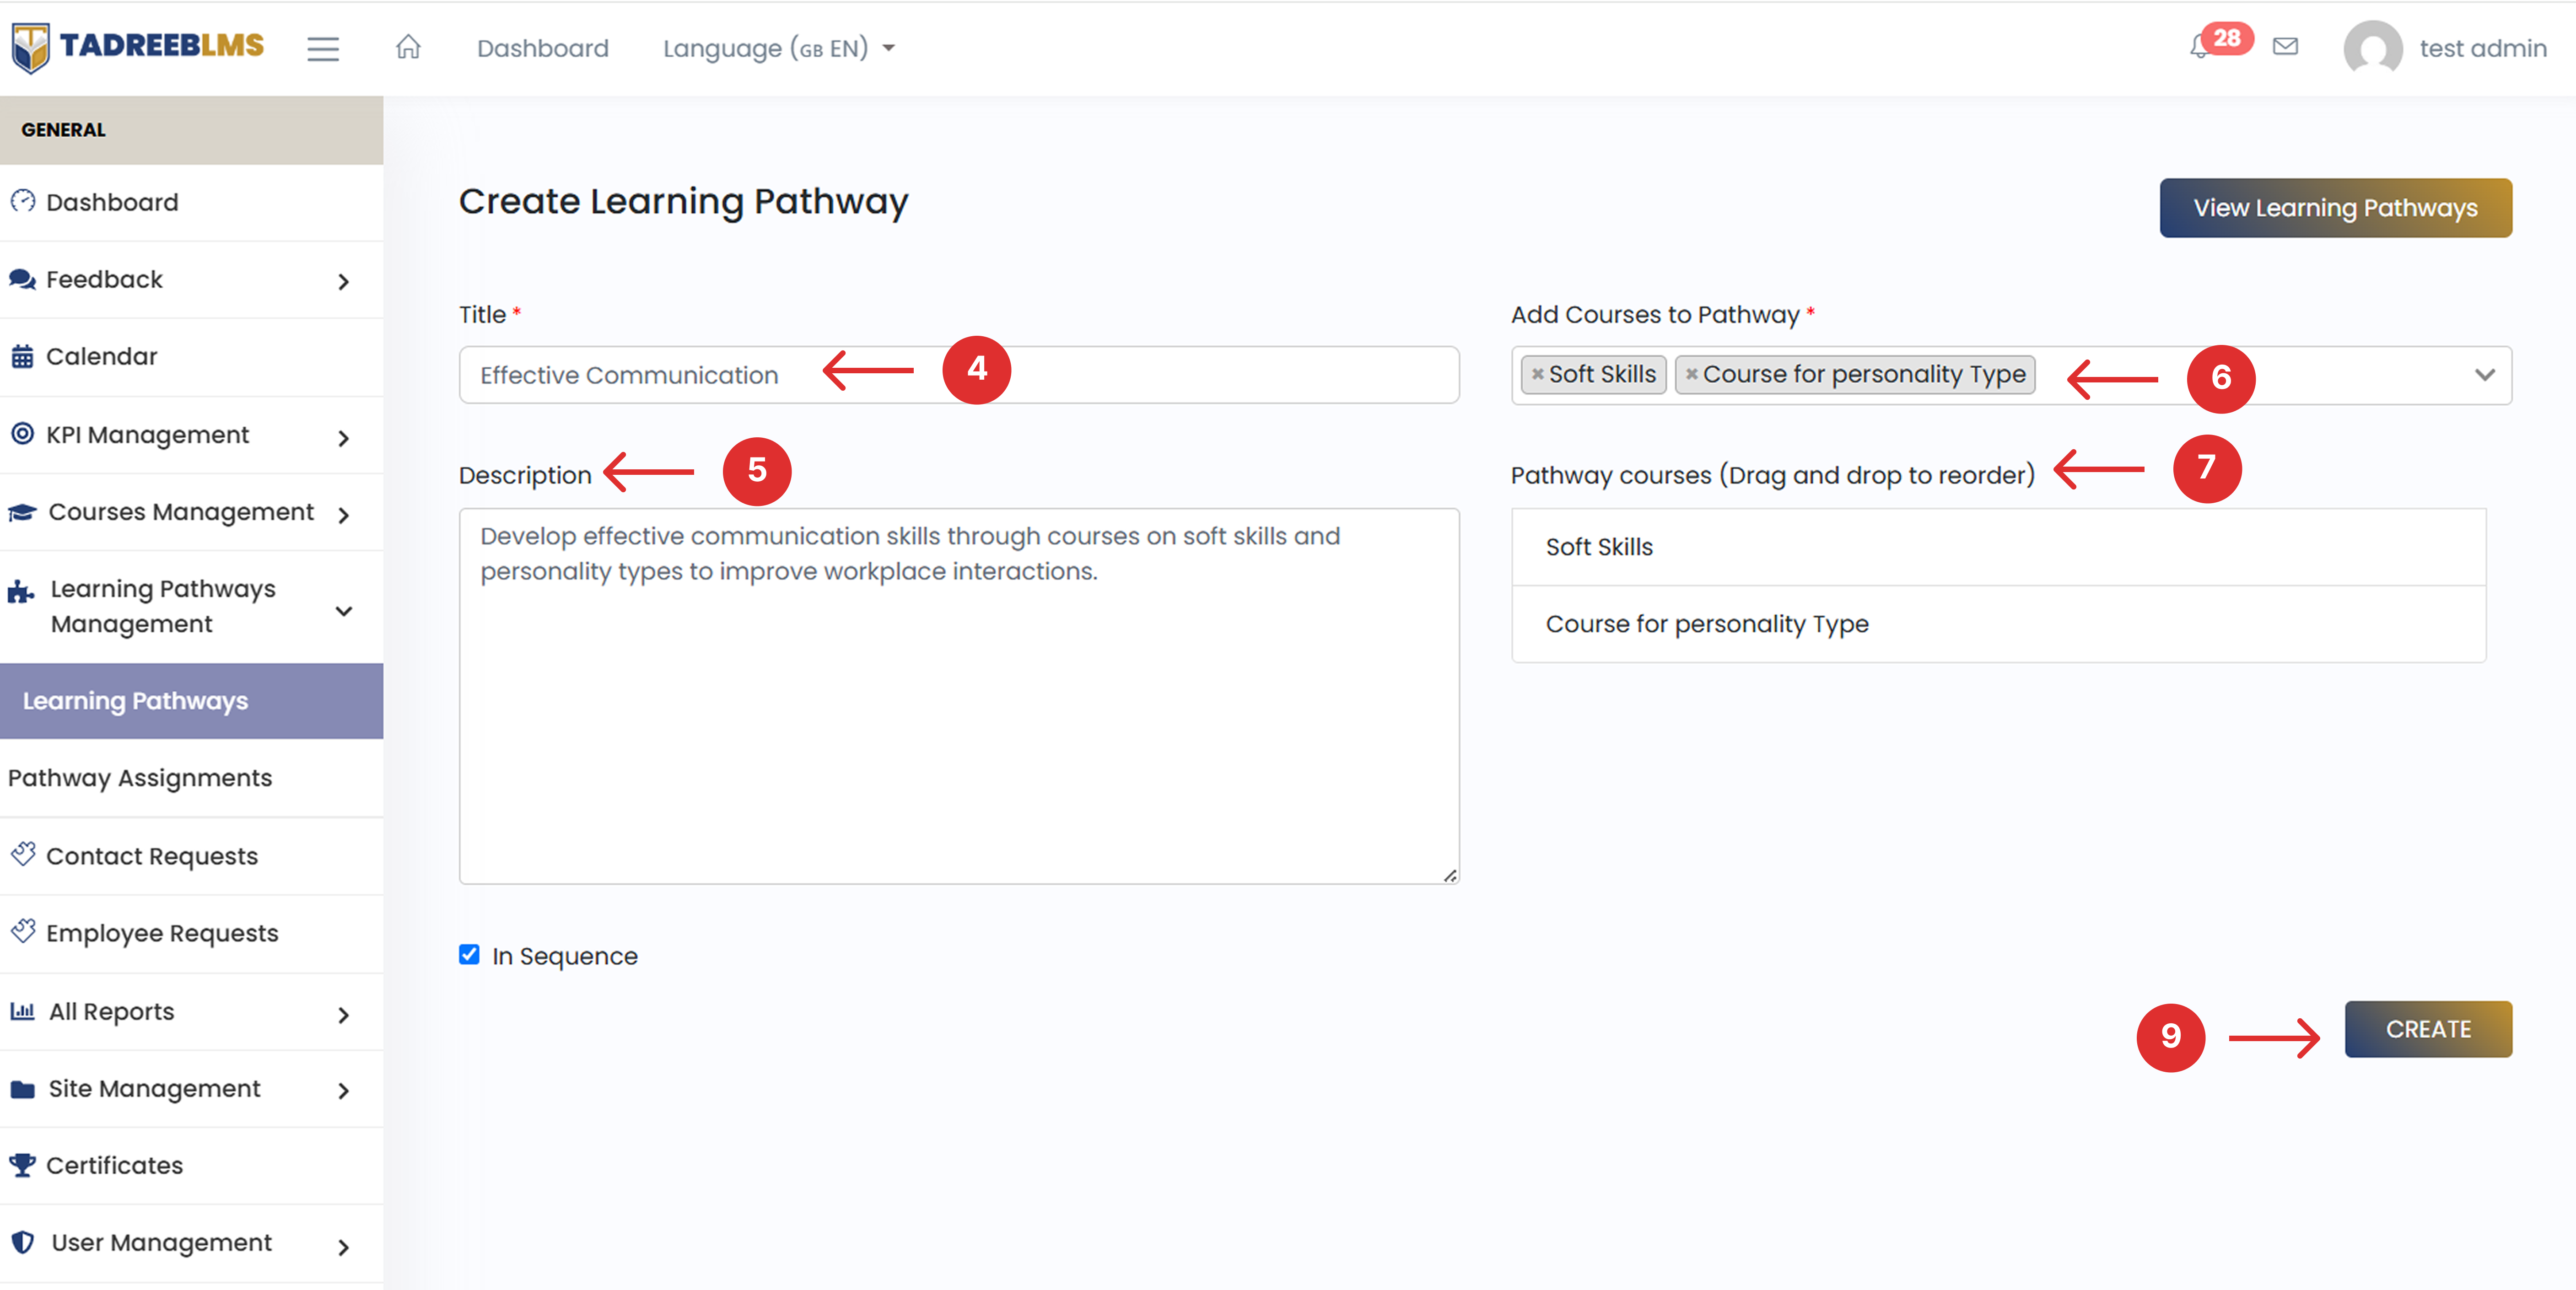Viewport: 2576px width, 1290px height.
Task: Open Certificates menu item
Action: (191, 1165)
